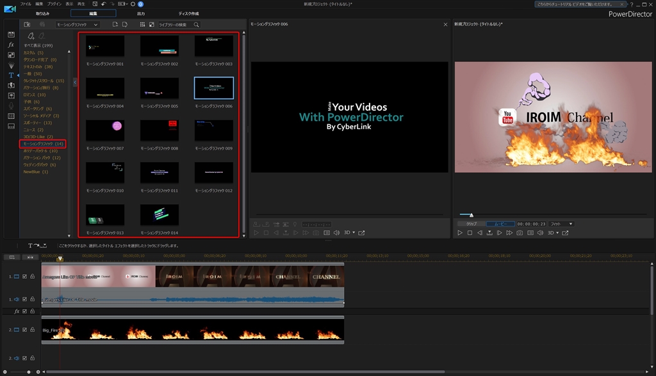This screenshot has height=376, width=656.
Task: Select the モーショングラフィック (14) tag
Action: click(x=43, y=144)
